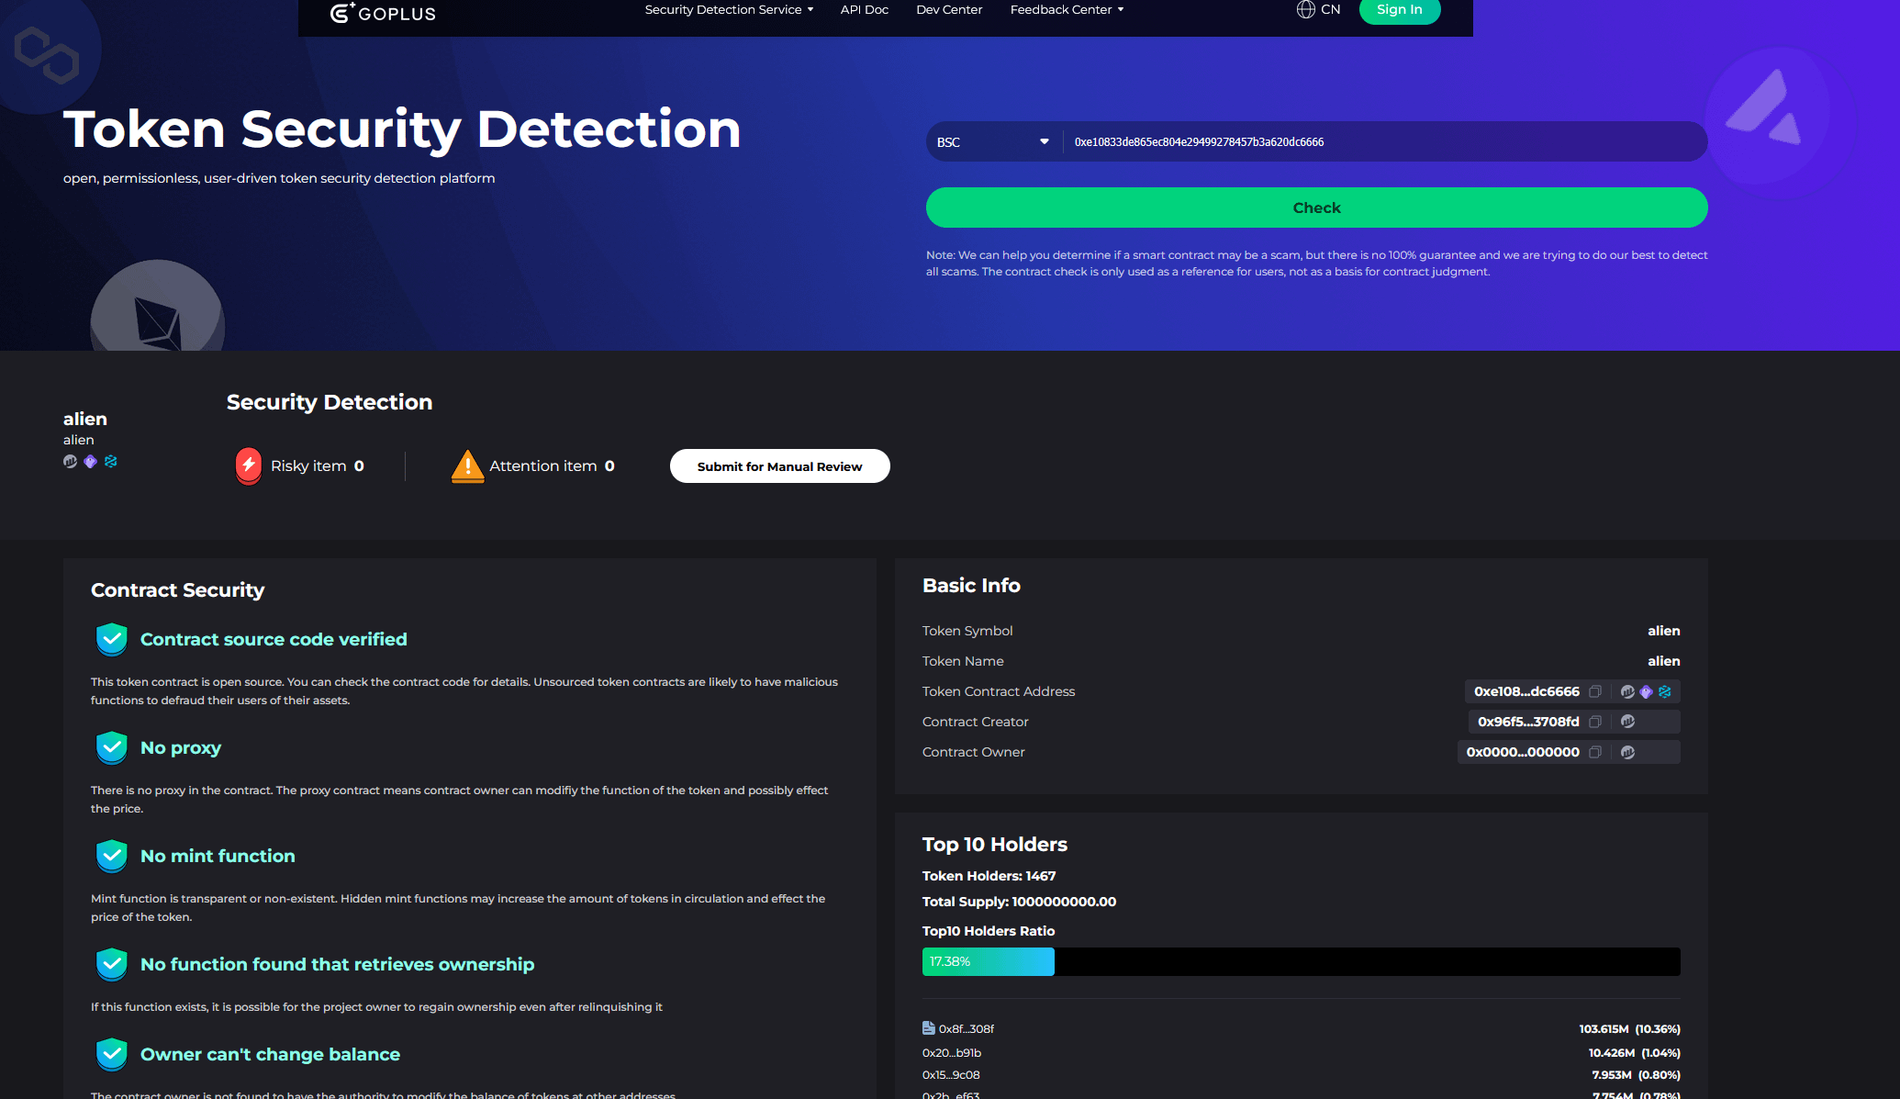Click the 'No proxy' heading

[181, 747]
